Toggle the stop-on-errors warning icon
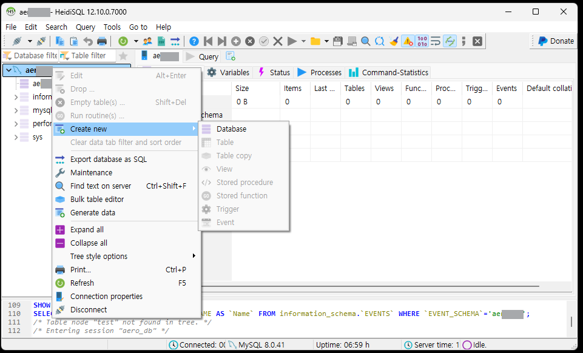The height and width of the screenshot is (353, 583). [x=408, y=41]
